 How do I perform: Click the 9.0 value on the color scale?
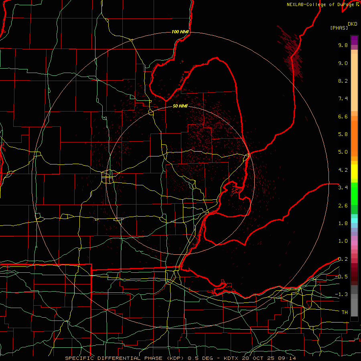[x=343, y=63]
